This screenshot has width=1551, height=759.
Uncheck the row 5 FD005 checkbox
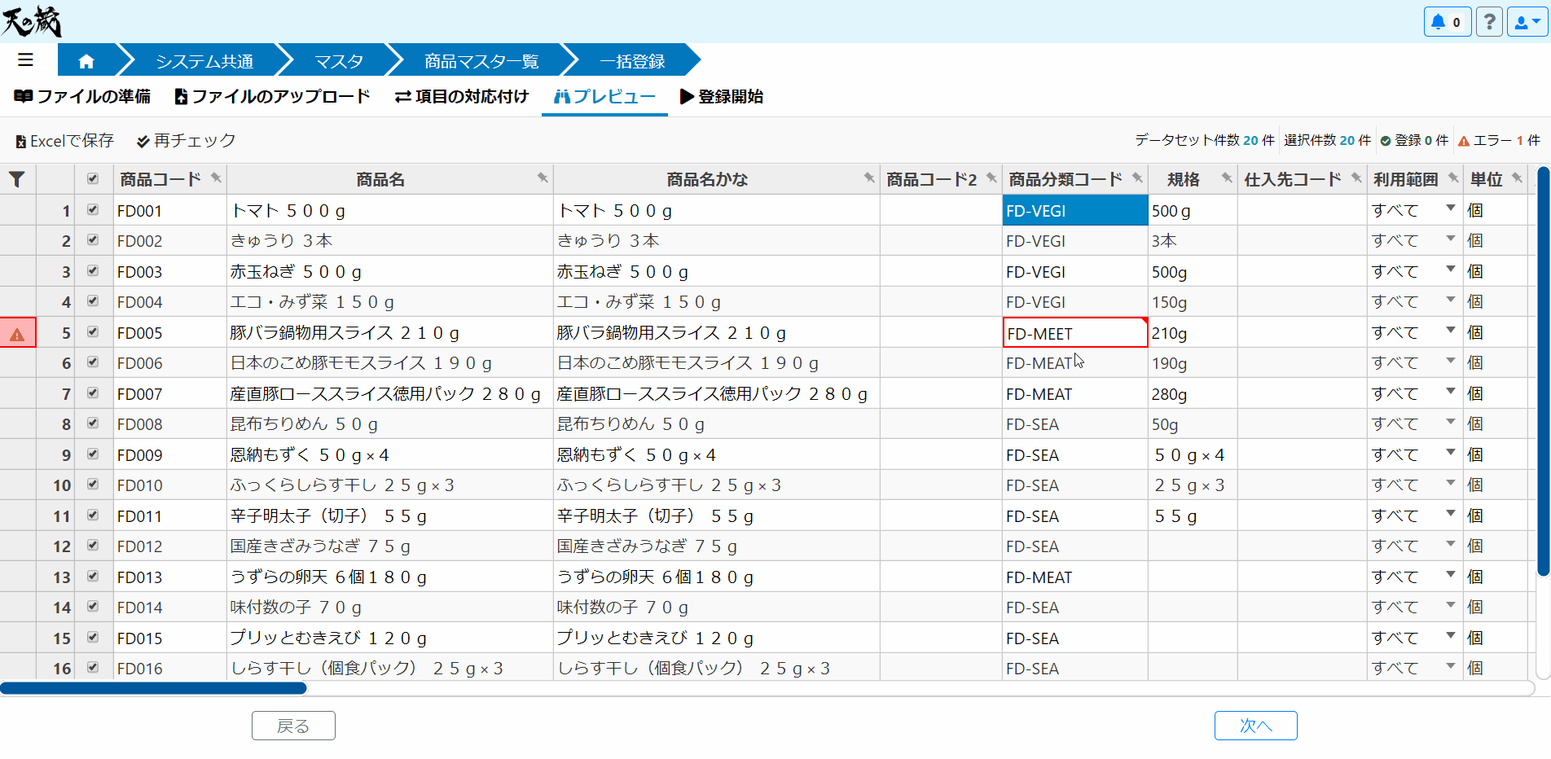pyautogui.click(x=93, y=331)
